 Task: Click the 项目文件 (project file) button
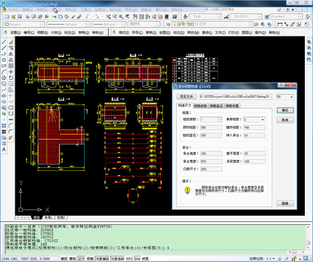(186, 96)
